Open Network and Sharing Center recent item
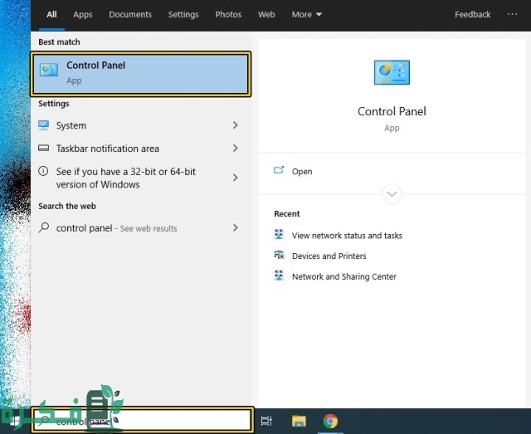The image size is (531, 434). 343,277
